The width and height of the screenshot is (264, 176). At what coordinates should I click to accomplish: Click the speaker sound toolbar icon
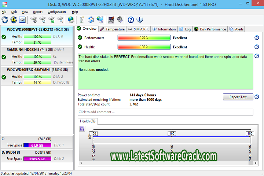pos(120,20)
